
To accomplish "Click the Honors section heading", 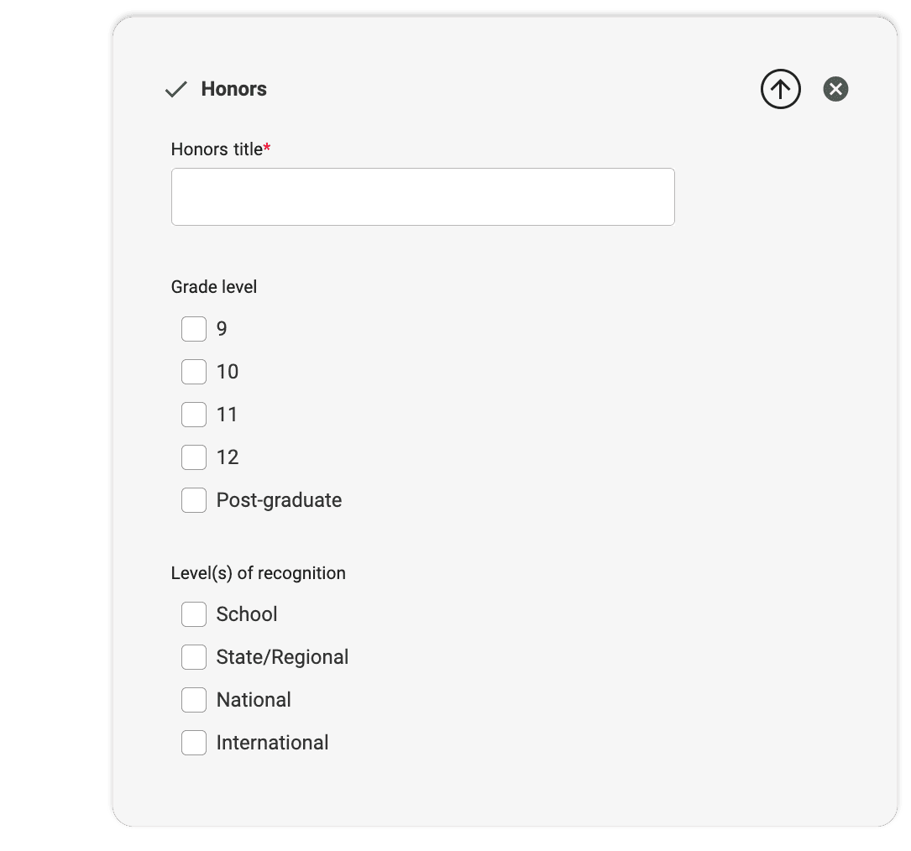I will coord(233,89).
